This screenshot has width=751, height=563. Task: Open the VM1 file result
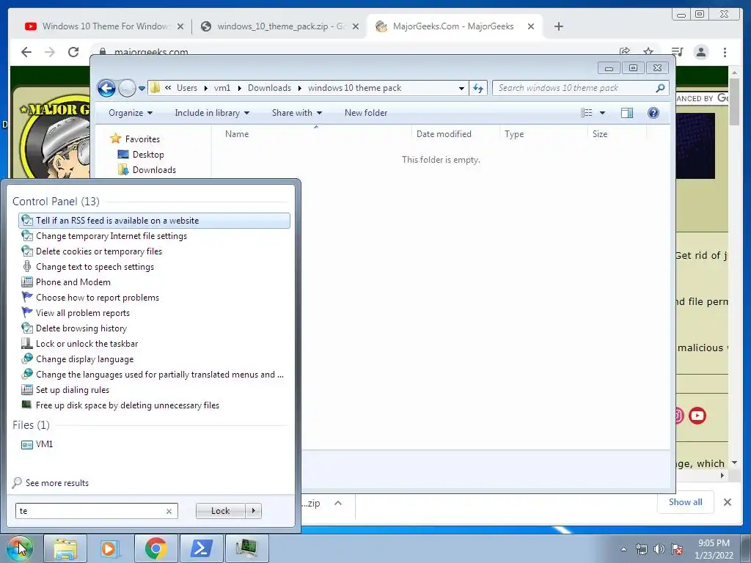tap(154, 444)
